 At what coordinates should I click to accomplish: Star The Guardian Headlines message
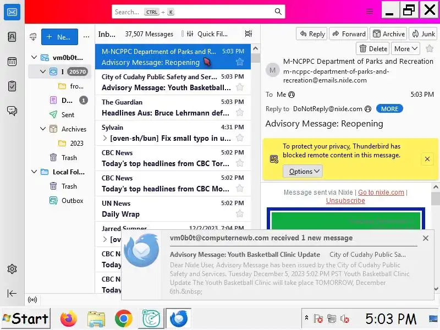[240, 113]
